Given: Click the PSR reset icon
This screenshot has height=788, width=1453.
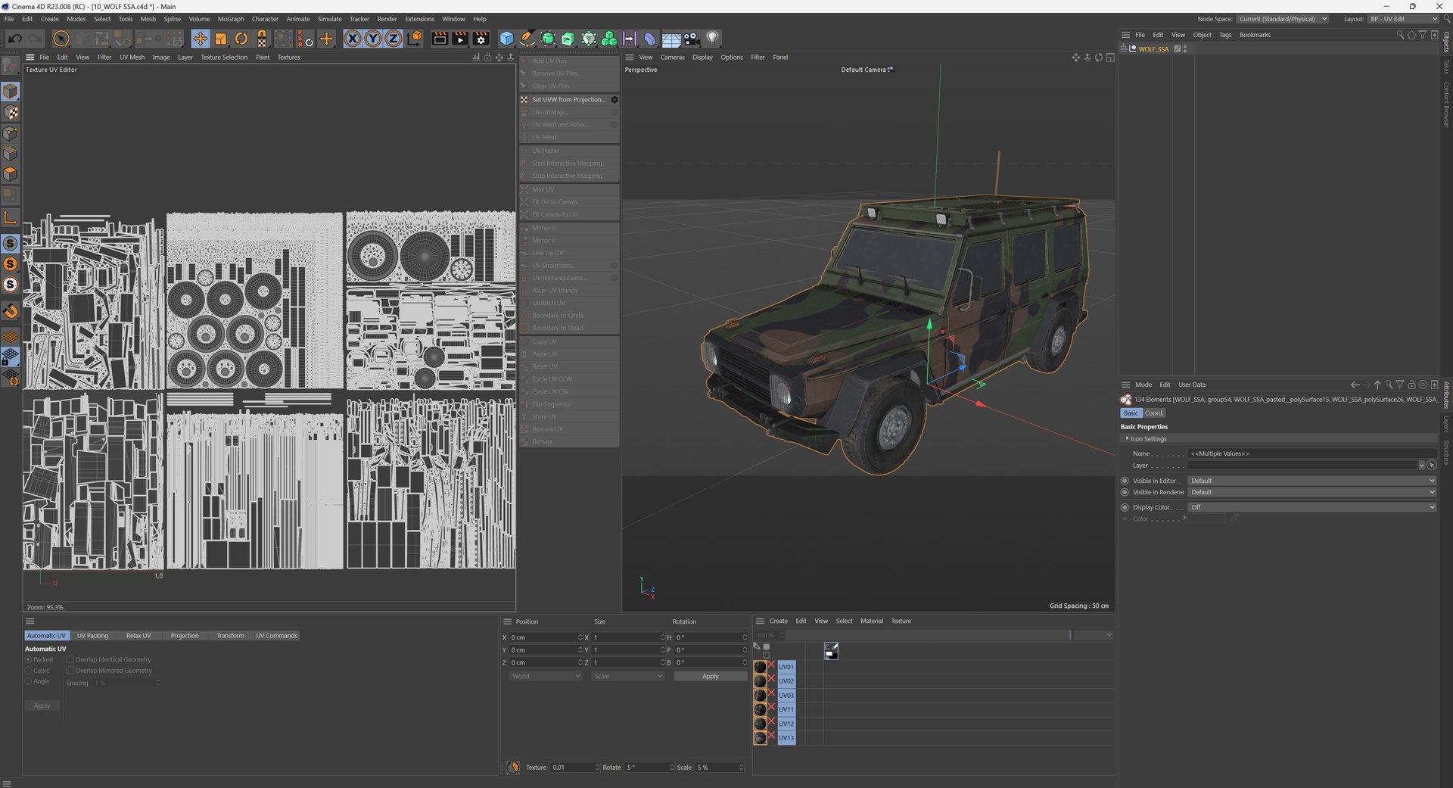Looking at the screenshot, I should 305,39.
